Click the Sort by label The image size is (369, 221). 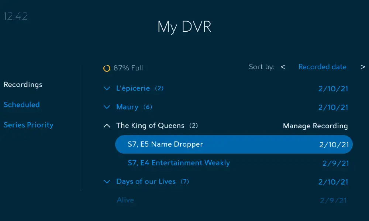[x=262, y=67]
